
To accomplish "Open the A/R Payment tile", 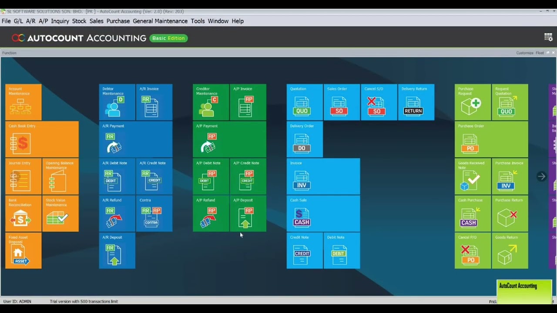I will coord(136,139).
